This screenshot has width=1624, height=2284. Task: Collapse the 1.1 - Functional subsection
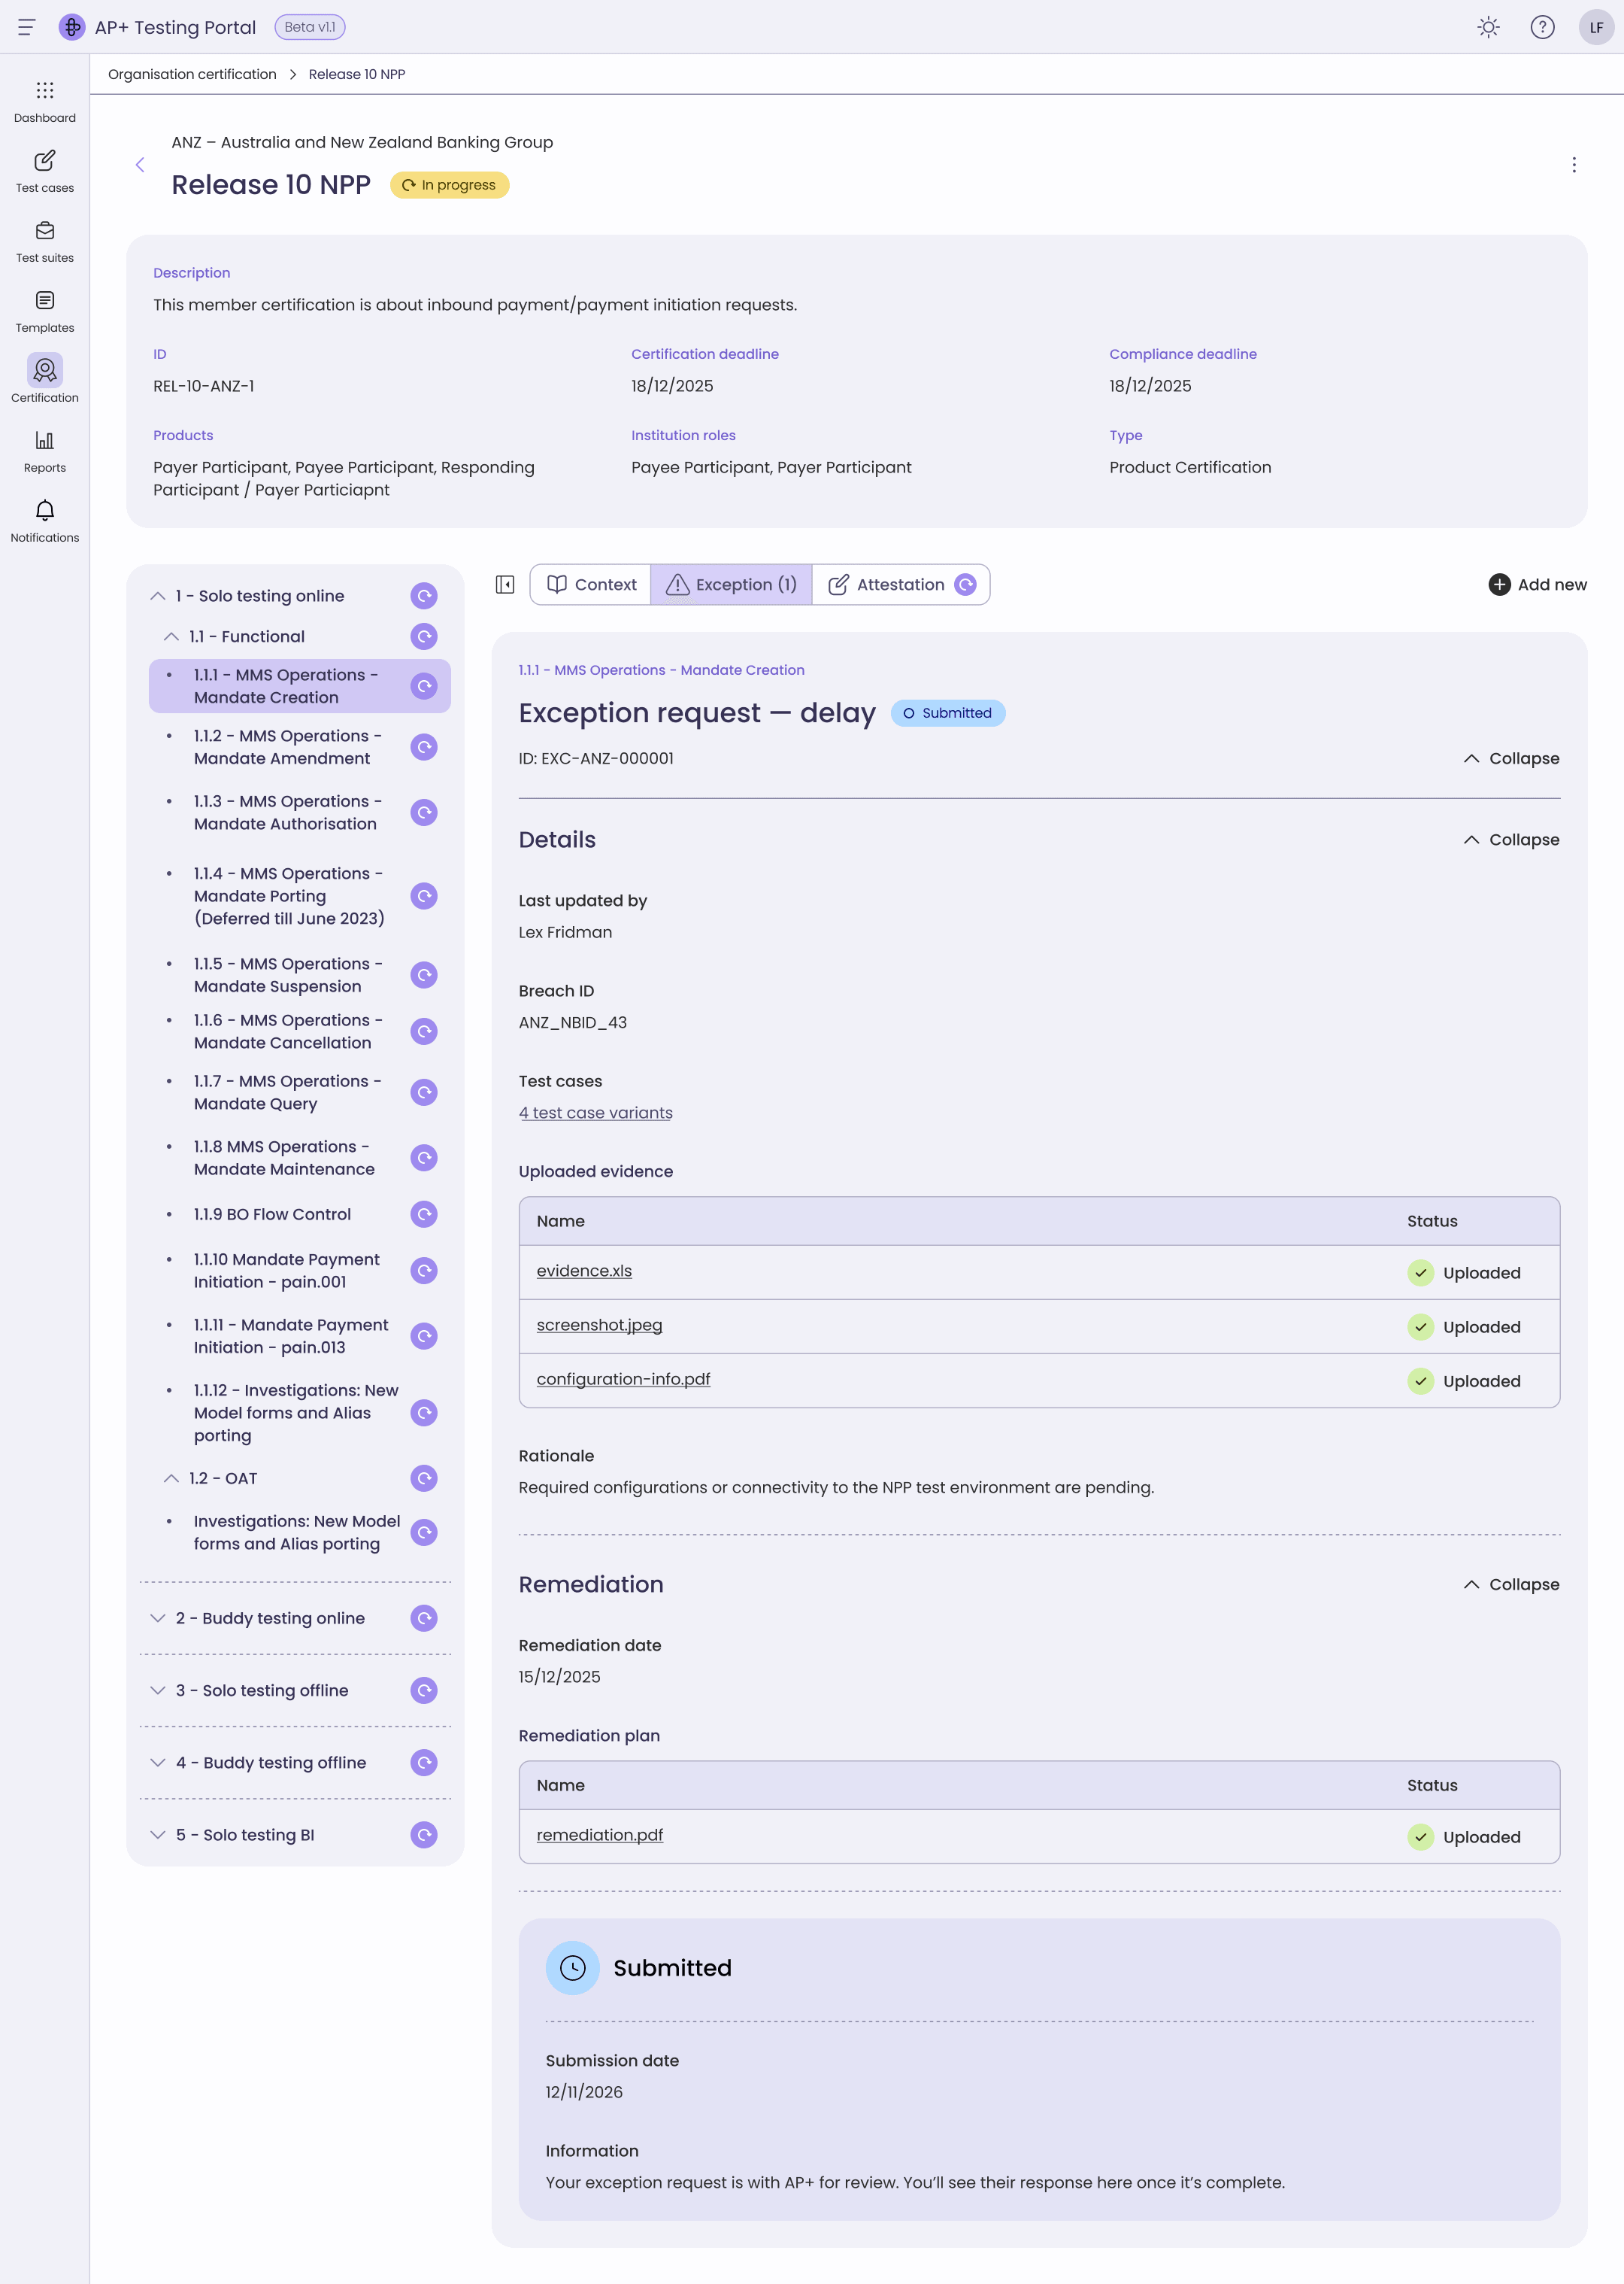coord(171,636)
